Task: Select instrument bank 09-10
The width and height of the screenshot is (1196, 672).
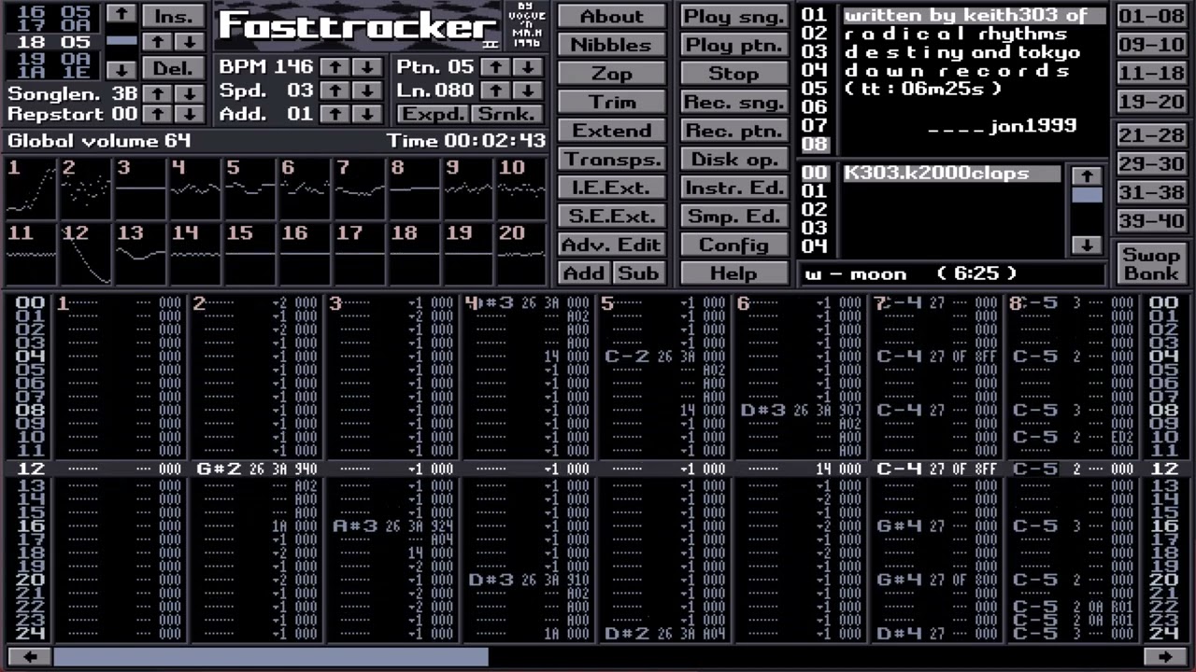Action: click(x=1151, y=45)
